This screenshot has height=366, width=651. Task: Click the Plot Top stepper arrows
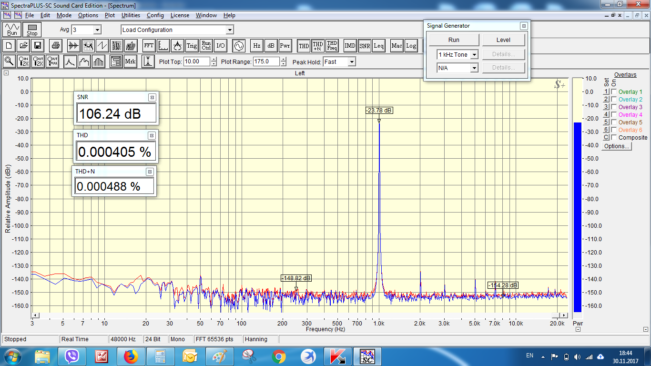tap(213, 61)
